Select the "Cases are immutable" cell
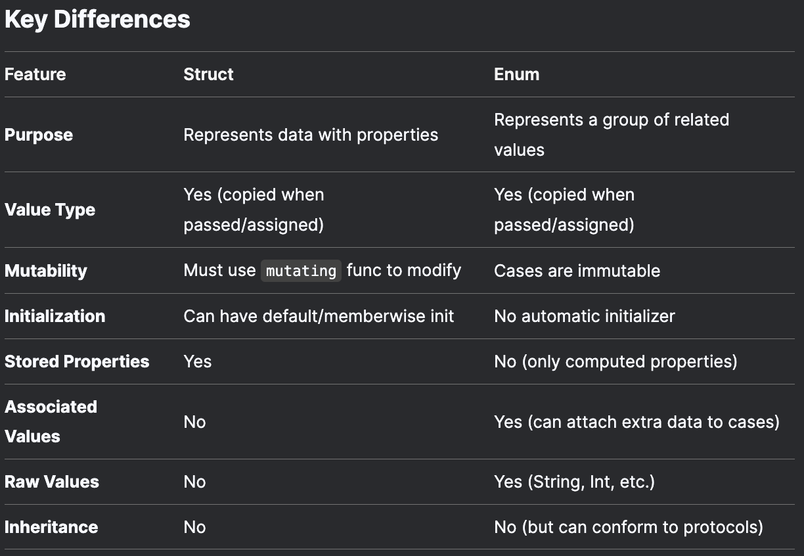This screenshot has height=556, width=804. tap(577, 271)
